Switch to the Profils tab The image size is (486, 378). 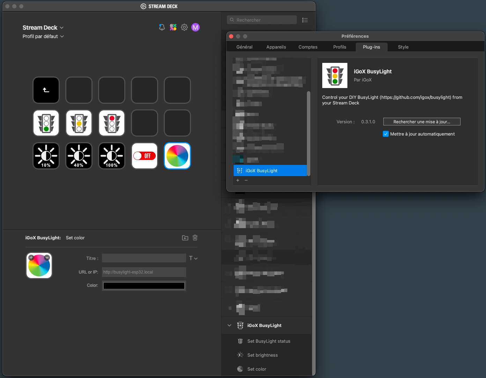point(339,47)
